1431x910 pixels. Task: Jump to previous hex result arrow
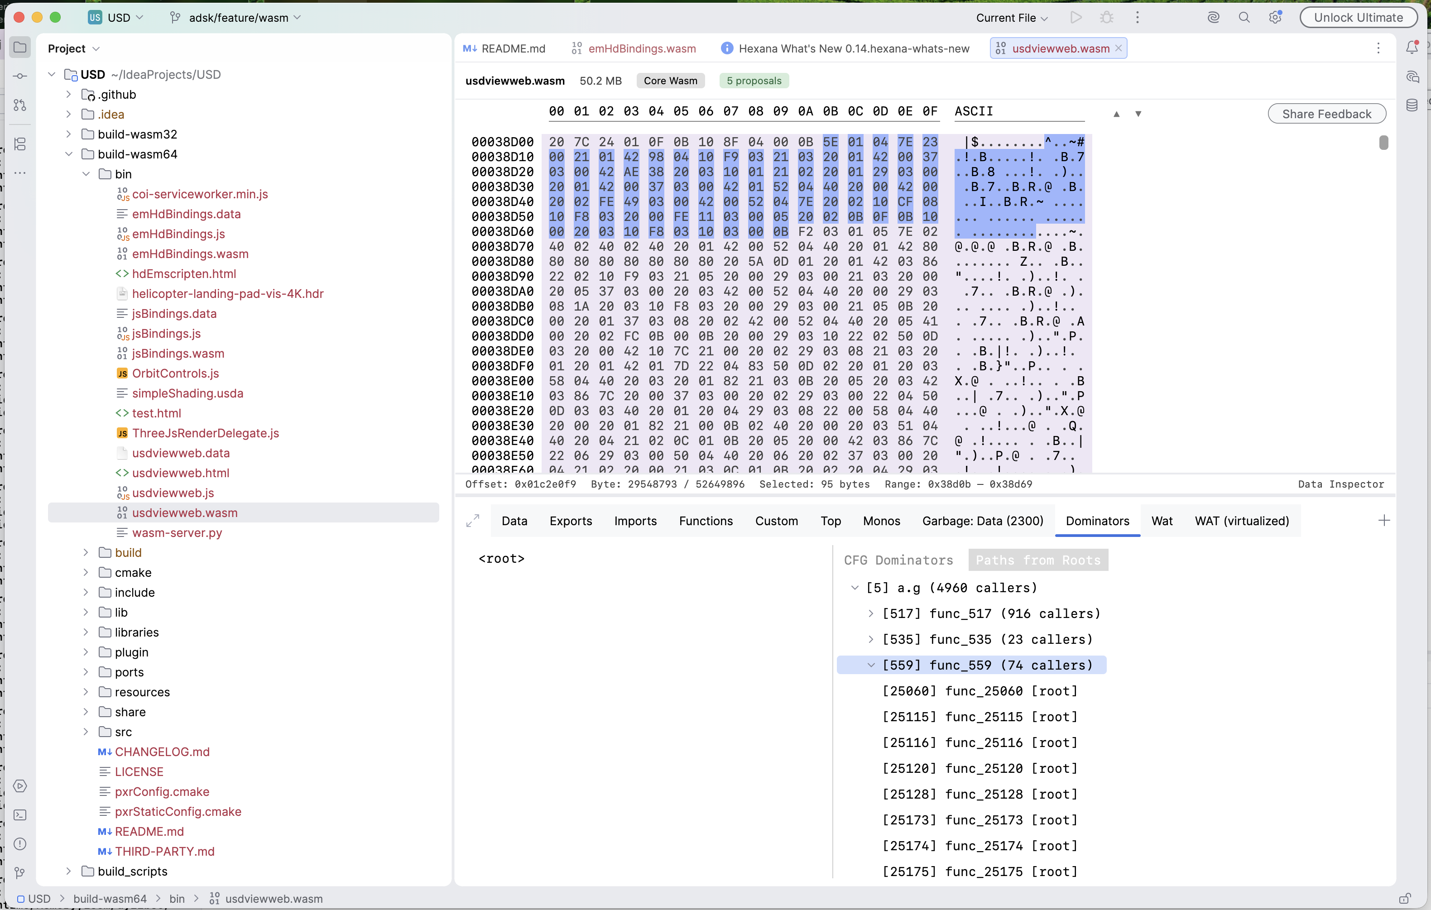click(x=1117, y=114)
